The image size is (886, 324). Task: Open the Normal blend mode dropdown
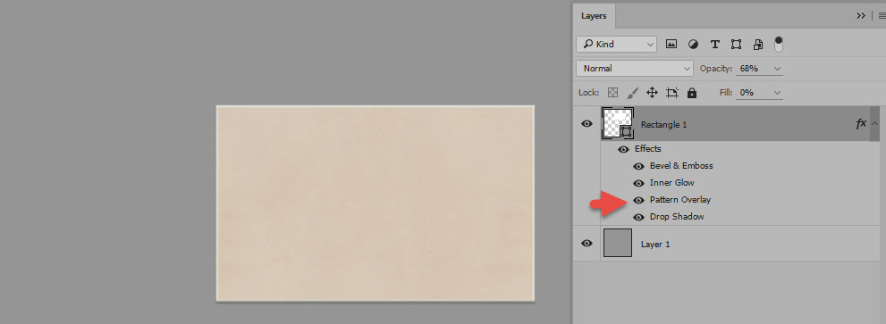click(635, 69)
